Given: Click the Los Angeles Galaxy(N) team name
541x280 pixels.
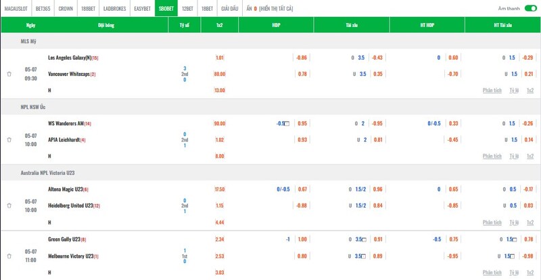Looking at the screenshot, I should 70,57.
